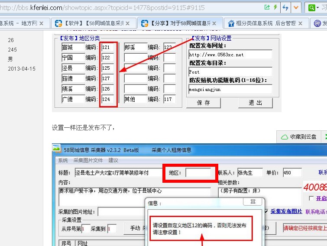Screen dimensions: 327x246
Task: Click the 配置发布网址 URL field
Action: [x=230, y=55]
